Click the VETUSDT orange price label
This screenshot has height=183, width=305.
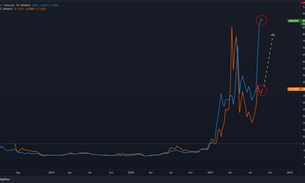pyautogui.click(x=293, y=89)
